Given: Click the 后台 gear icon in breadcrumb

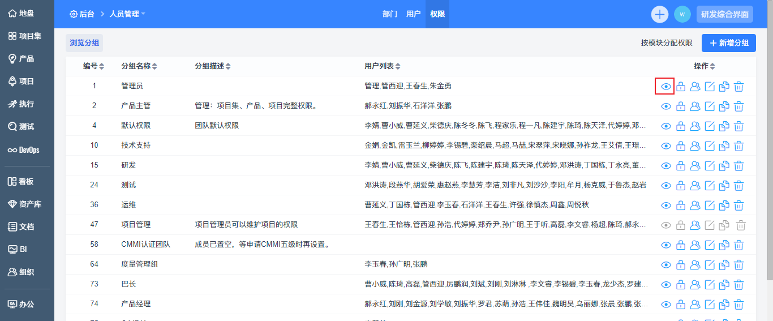Looking at the screenshot, I should click(x=74, y=14).
